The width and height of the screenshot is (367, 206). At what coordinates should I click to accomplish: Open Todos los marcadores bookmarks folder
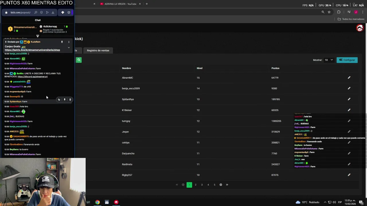[351, 19]
